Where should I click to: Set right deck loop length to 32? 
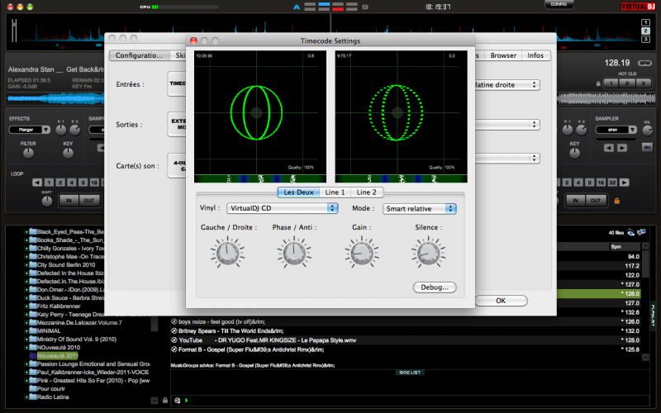(x=612, y=183)
